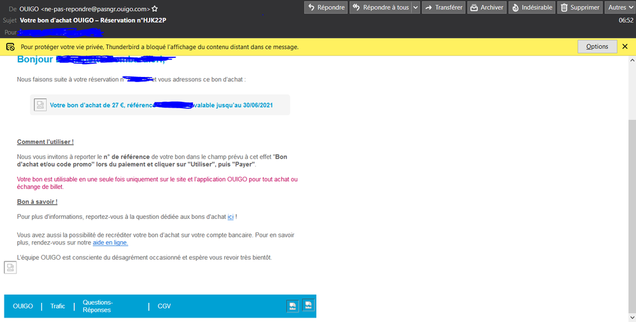This screenshot has height=322, width=636.
Task: Click the 'Comment l'utiliser !' heading
Action: [45, 142]
